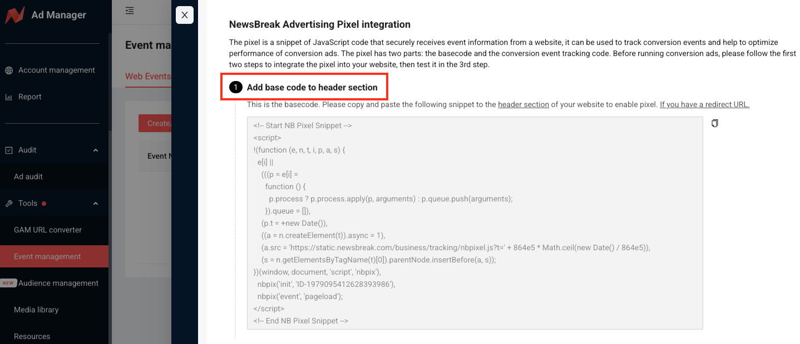This screenshot has width=800, height=344.
Task: Open GAM URL converter tool
Action: tap(48, 230)
